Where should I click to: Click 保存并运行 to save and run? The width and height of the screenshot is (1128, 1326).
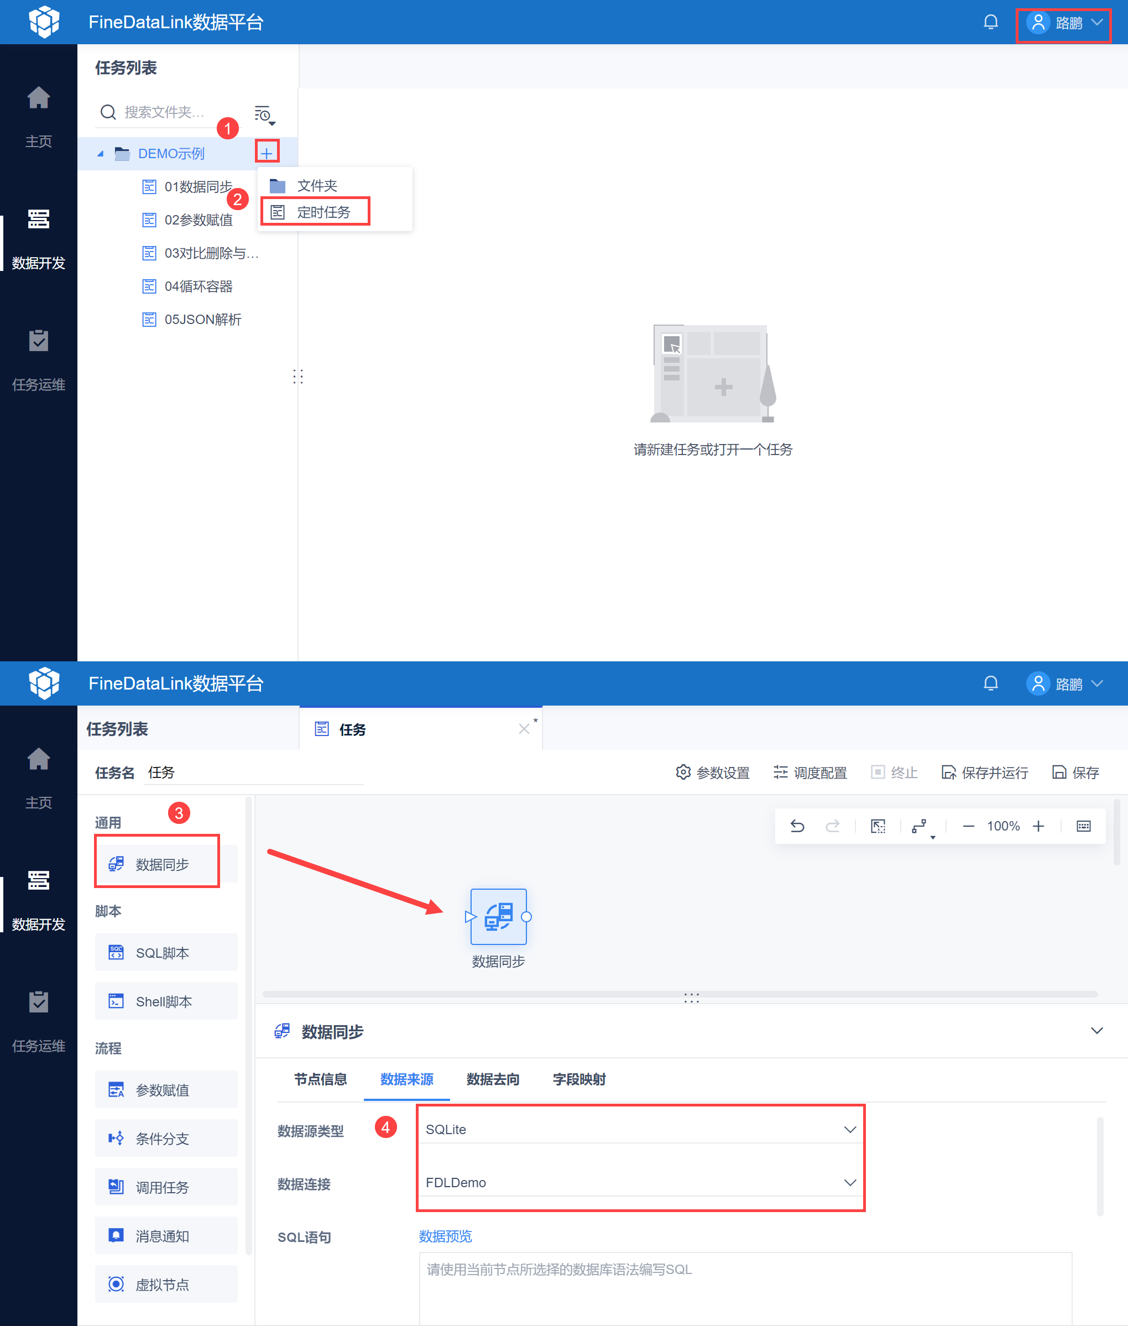(x=985, y=772)
